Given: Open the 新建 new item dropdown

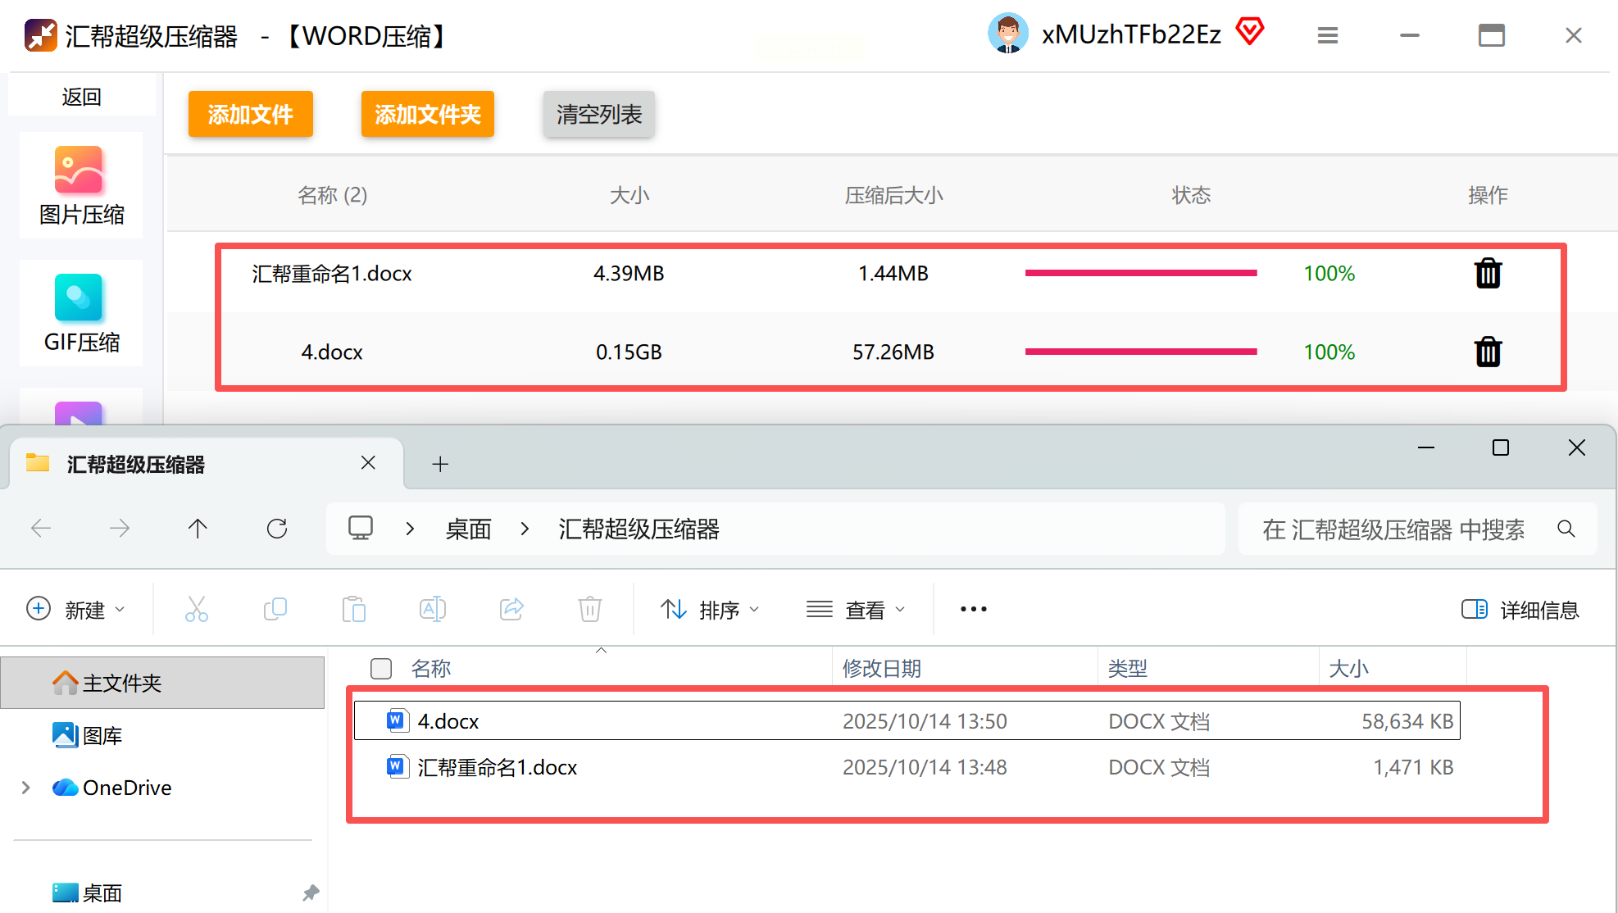Looking at the screenshot, I should [x=75, y=610].
